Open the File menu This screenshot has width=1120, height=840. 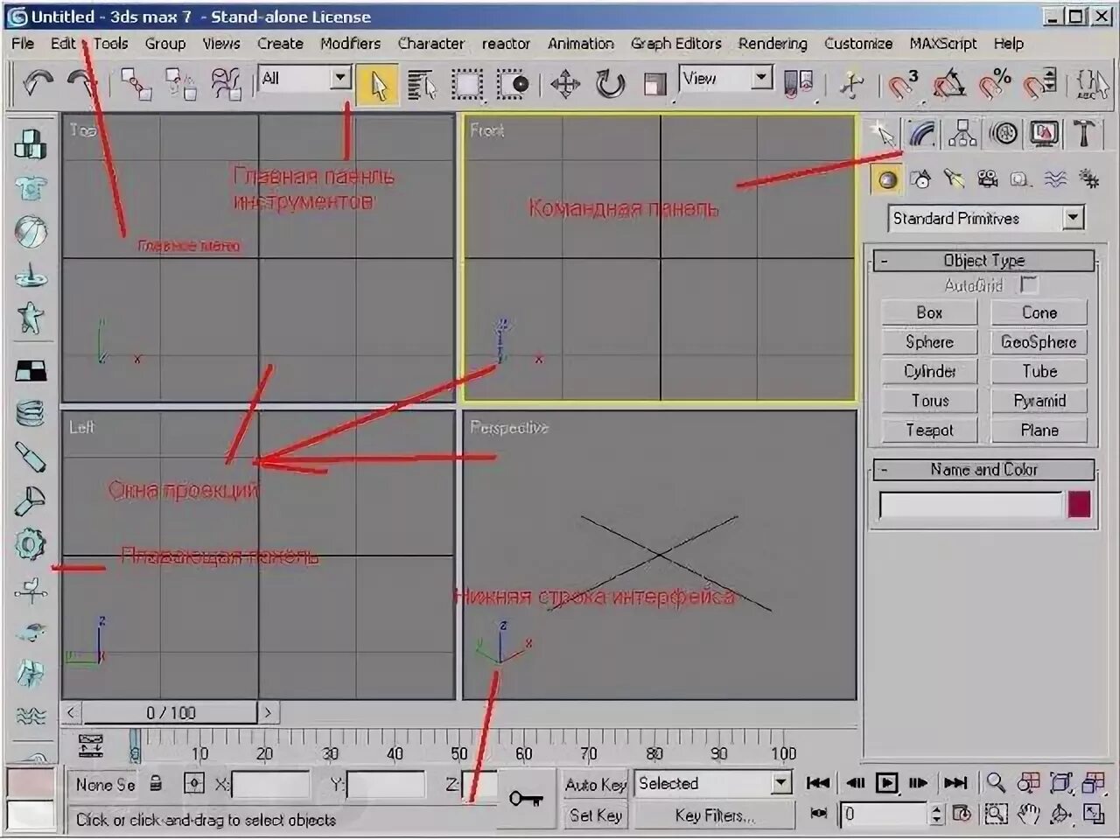pos(23,43)
